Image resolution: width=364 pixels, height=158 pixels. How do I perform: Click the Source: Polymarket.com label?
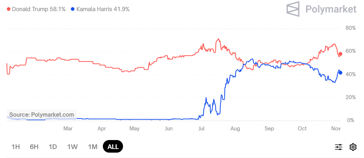42,115
